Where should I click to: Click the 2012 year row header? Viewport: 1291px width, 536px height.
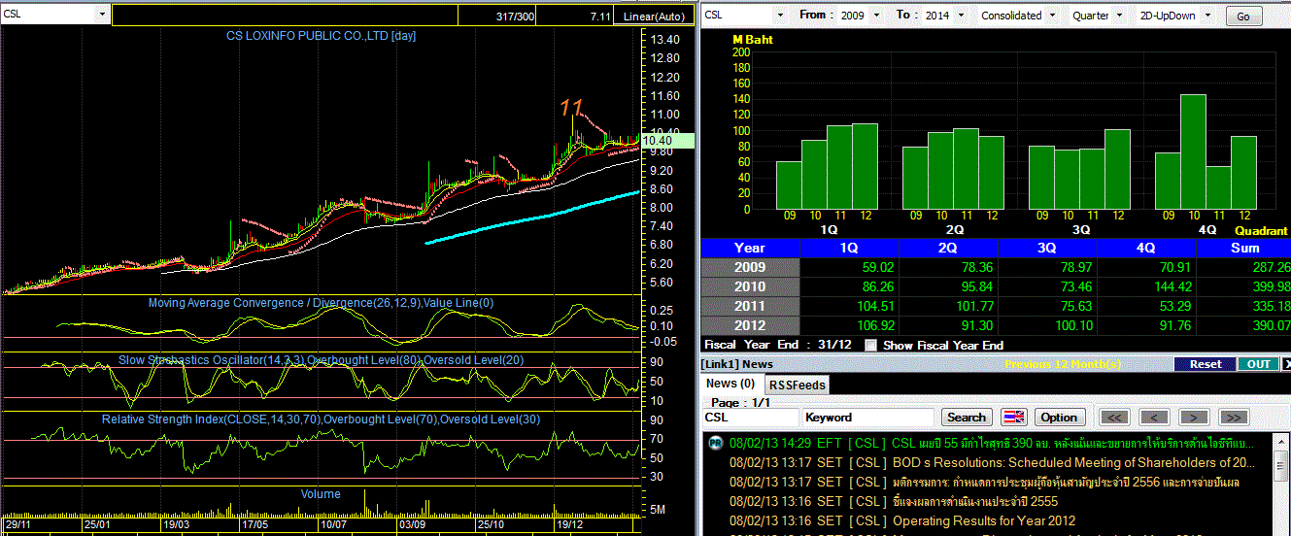click(x=750, y=325)
